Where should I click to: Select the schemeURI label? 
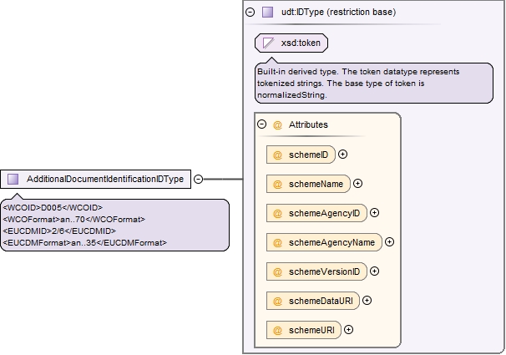click(x=311, y=330)
